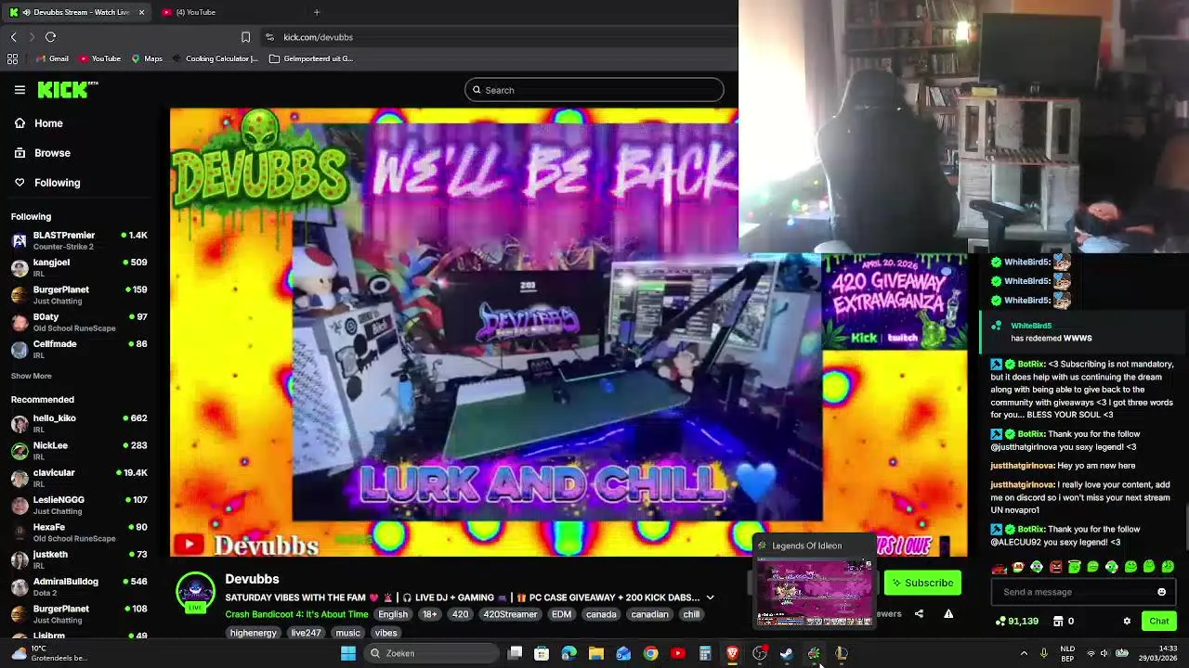
Task: Open NickLee recommended channel
Action: click(x=79, y=450)
